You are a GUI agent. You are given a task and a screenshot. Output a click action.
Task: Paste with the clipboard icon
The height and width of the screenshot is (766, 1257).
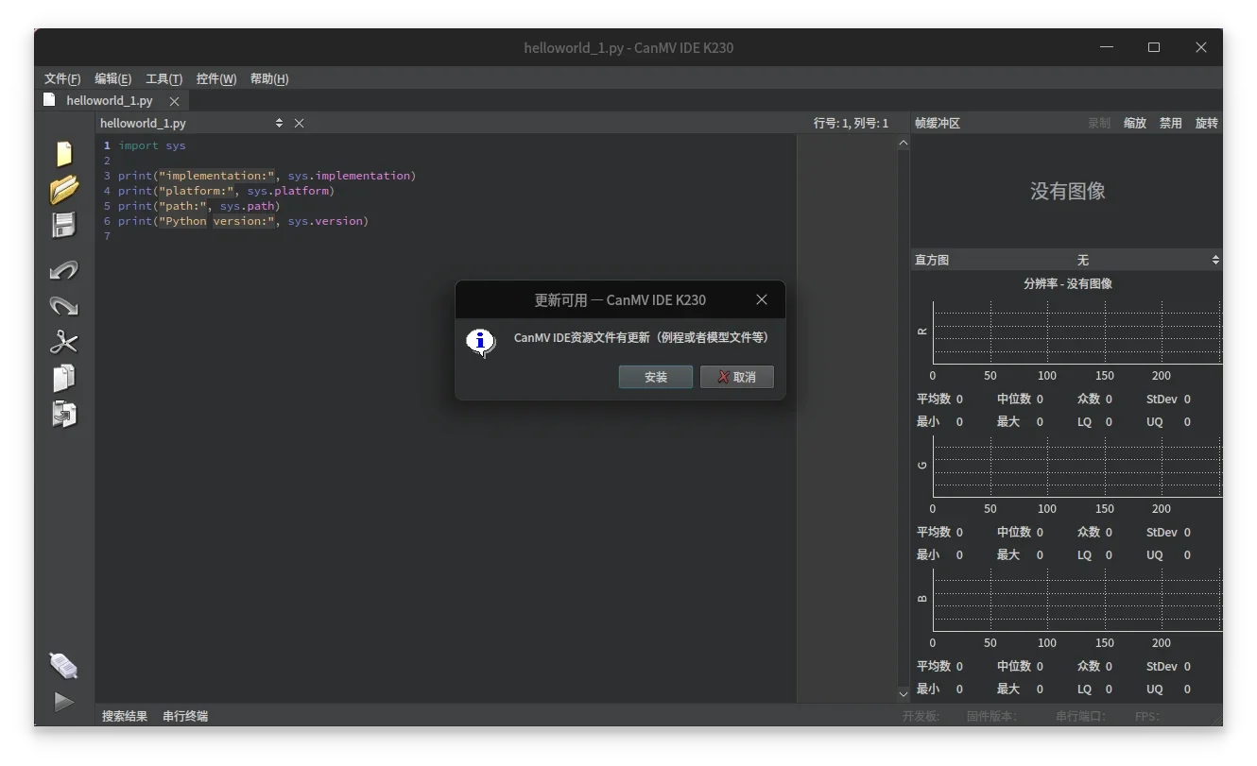(x=63, y=414)
